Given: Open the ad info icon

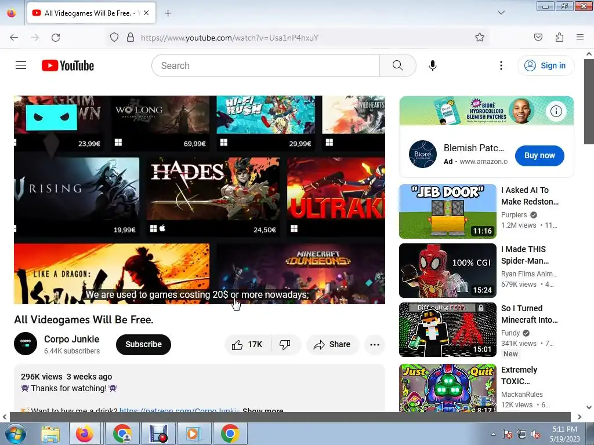Looking at the screenshot, I should [556, 111].
